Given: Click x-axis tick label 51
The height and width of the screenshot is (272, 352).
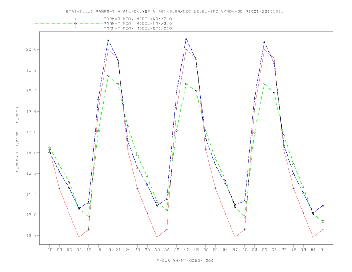Looking at the screenshot, I should 216,250.
